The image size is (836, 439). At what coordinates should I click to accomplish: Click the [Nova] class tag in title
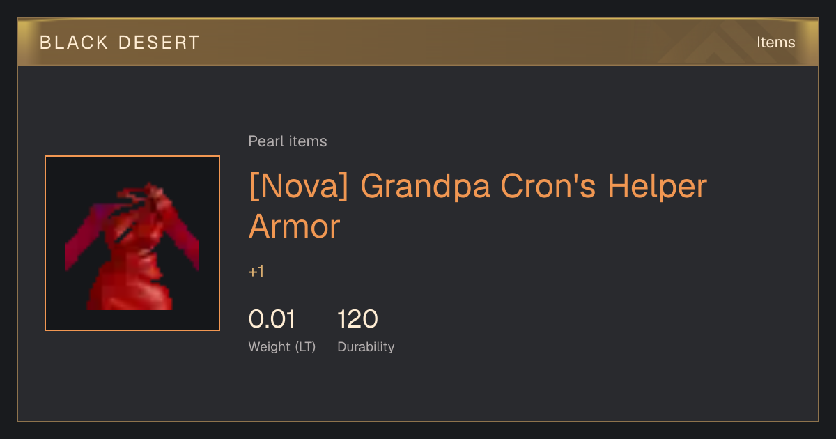click(298, 187)
